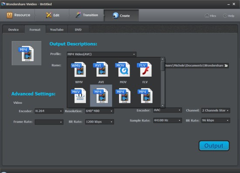Open Files from the top bar
Viewport: 240px width, 173px height.
pos(210,16)
